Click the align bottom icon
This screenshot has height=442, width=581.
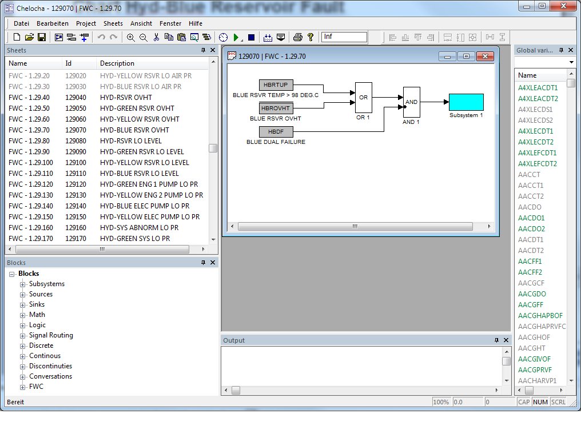405,37
